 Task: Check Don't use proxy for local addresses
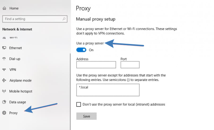pos(79,104)
